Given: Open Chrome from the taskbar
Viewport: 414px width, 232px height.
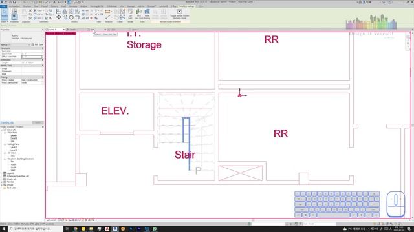Looking at the screenshot, I should pos(76,229).
